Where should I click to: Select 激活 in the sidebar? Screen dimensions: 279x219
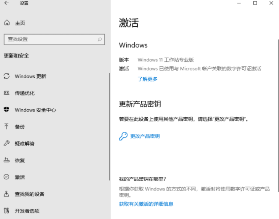click(x=20, y=177)
